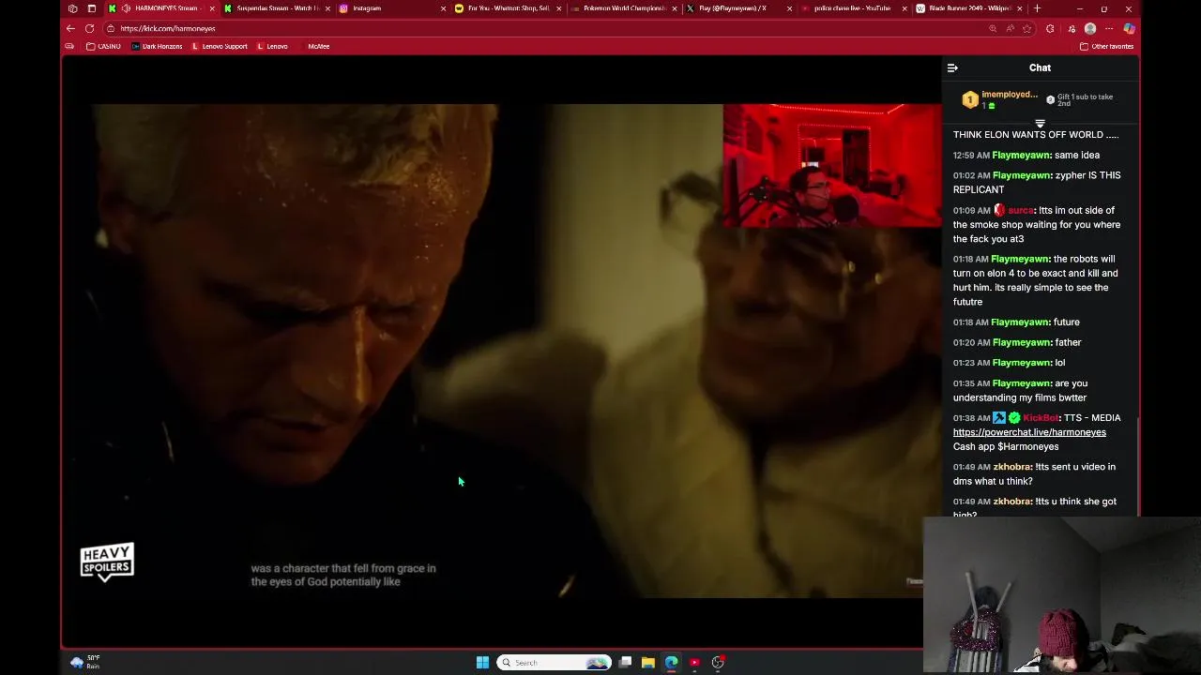Switch to the Whatnot For You tab
1201x675 pixels.
[508, 8]
